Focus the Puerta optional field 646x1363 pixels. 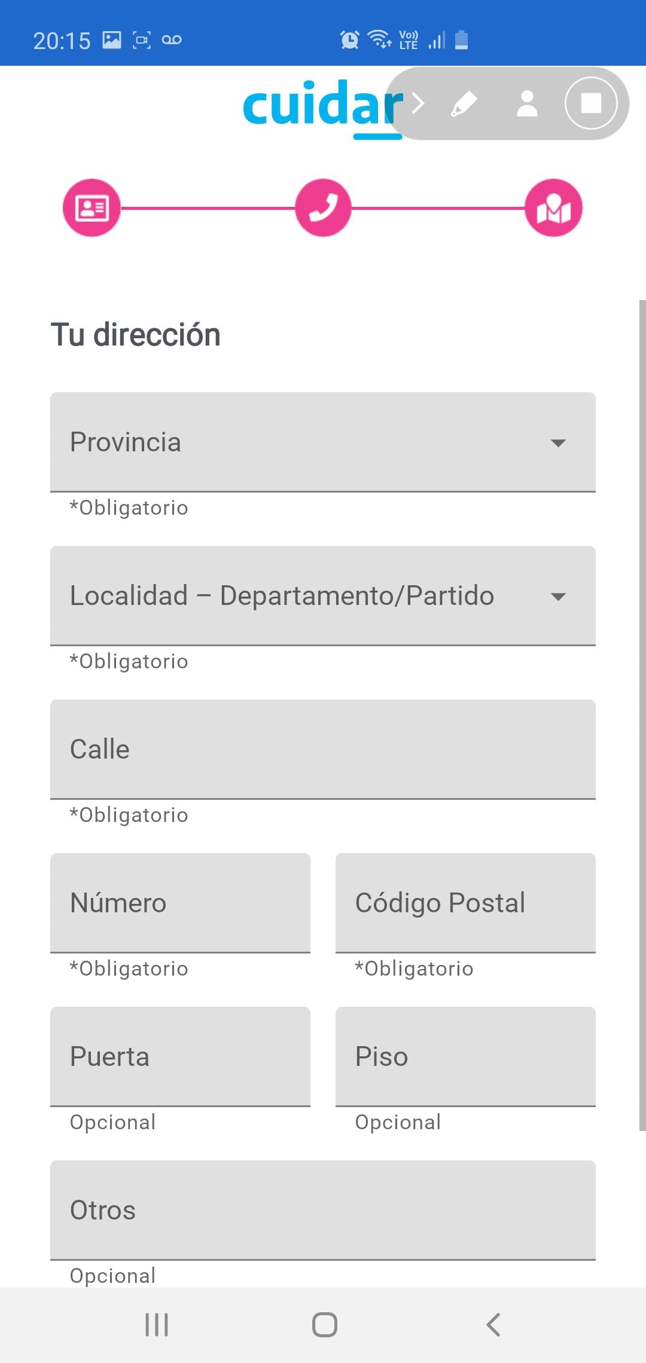pos(180,1056)
